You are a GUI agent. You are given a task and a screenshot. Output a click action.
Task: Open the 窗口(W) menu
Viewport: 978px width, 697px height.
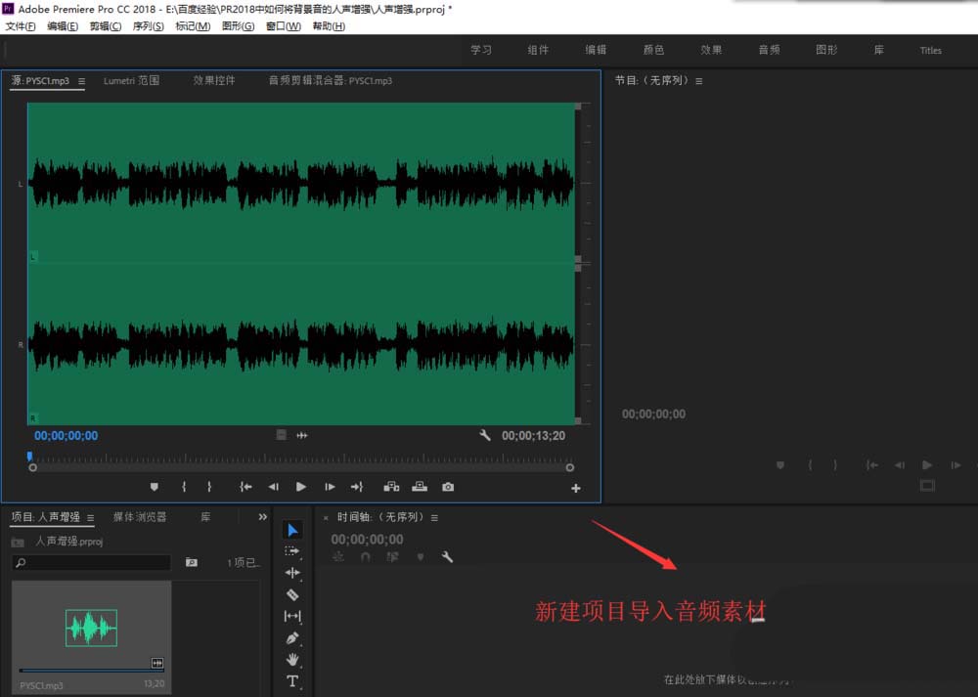tap(284, 26)
